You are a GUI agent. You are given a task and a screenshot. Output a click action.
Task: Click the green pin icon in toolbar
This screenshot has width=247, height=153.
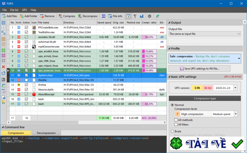tap(157, 16)
